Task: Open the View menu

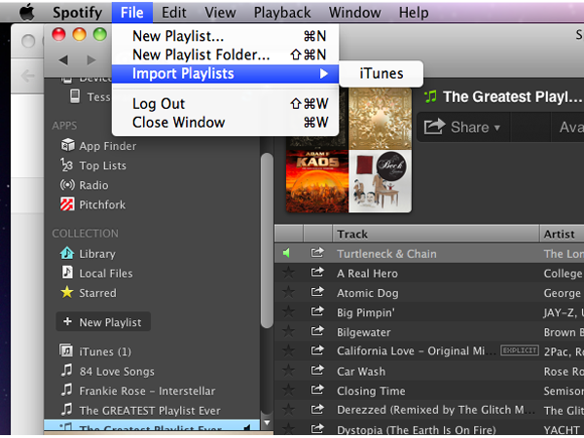Action: [220, 13]
